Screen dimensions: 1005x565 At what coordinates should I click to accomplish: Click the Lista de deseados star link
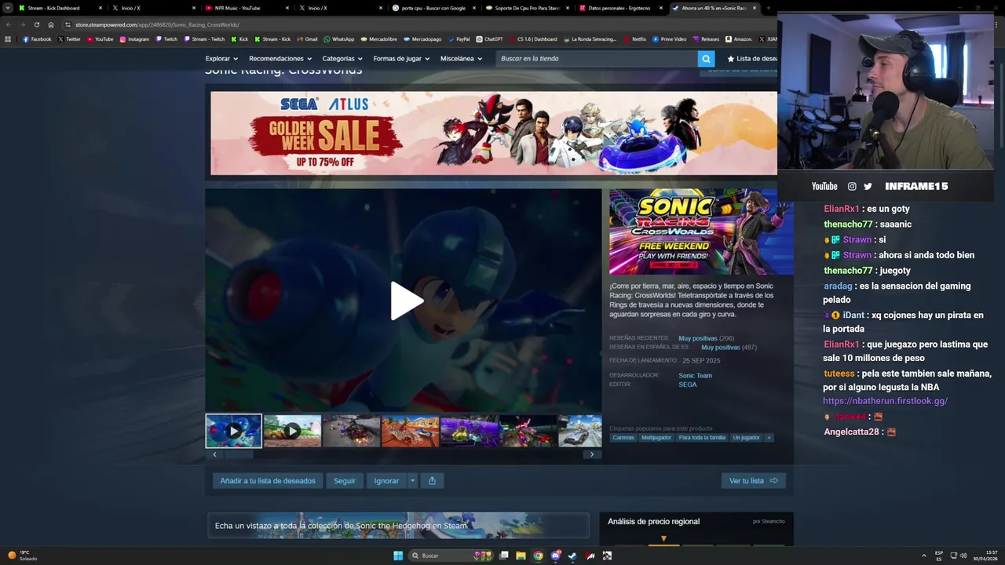point(752,59)
